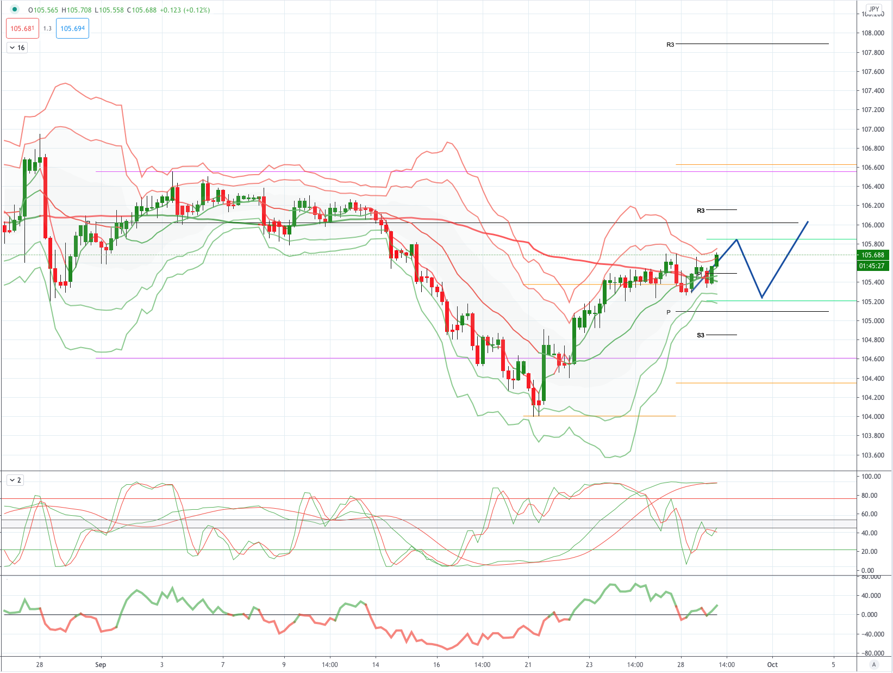Screen dimensions: 893x673
Task: Click the blue buy price 105.694 button
Action: click(x=72, y=29)
